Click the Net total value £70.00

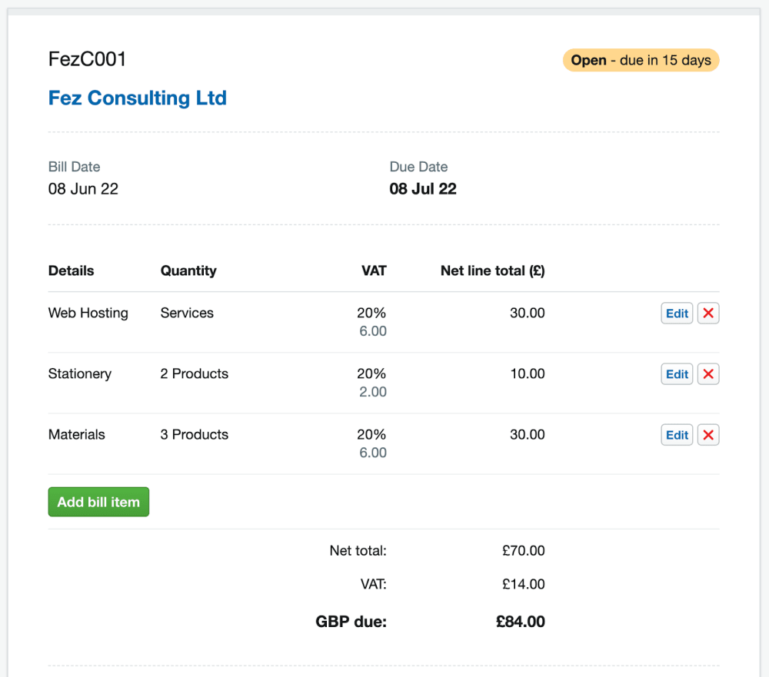pyautogui.click(x=523, y=551)
